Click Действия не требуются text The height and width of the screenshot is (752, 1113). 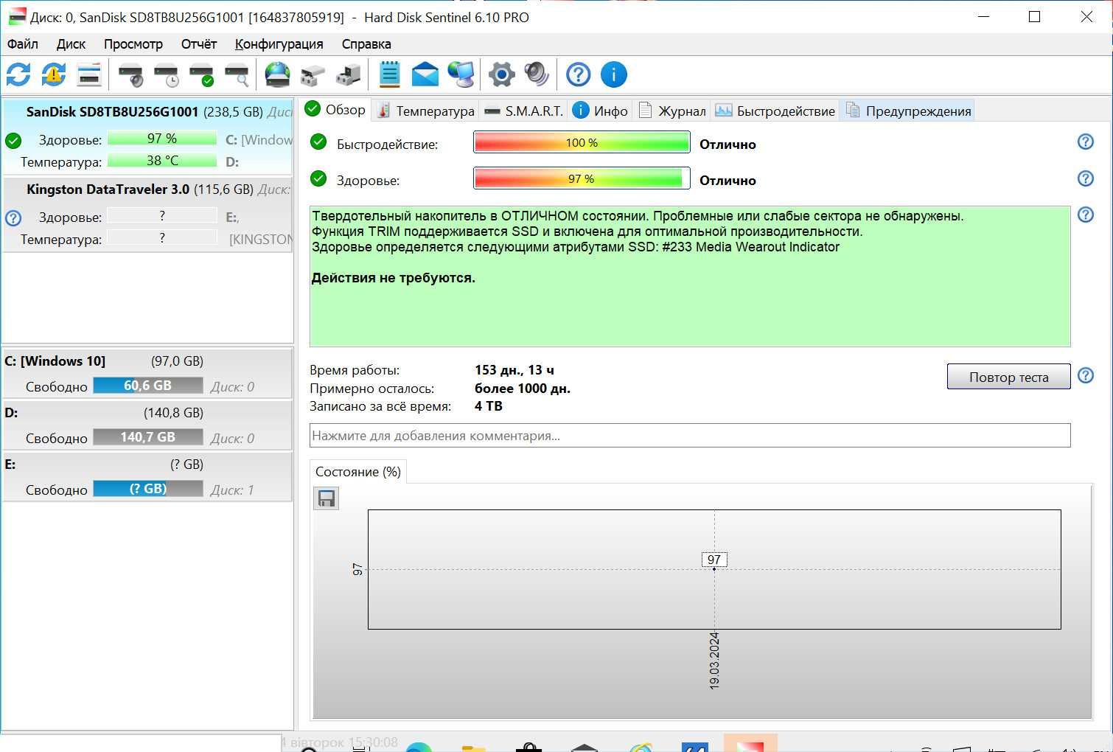pyautogui.click(x=394, y=278)
